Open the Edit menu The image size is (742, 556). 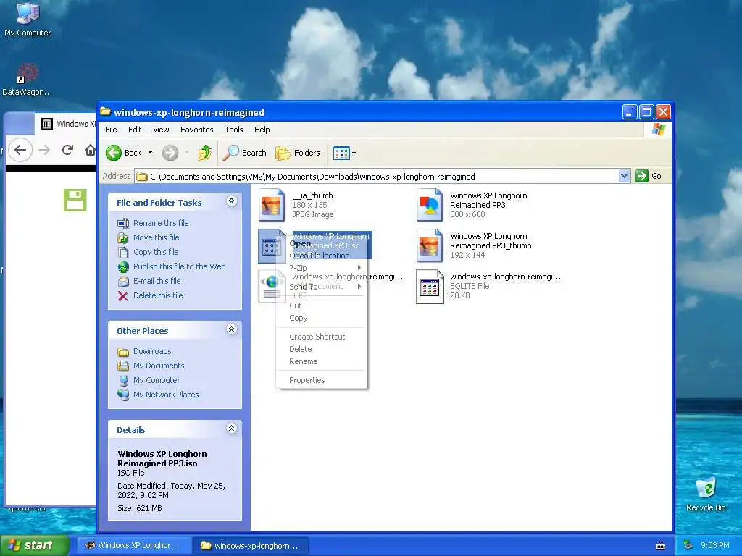pyautogui.click(x=135, y=130)
